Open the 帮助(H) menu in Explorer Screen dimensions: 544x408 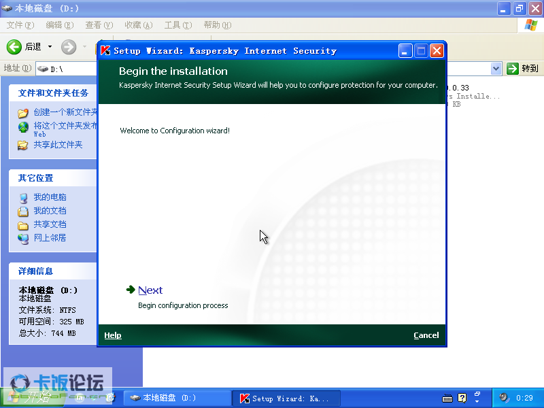click(x=218, y=25)
